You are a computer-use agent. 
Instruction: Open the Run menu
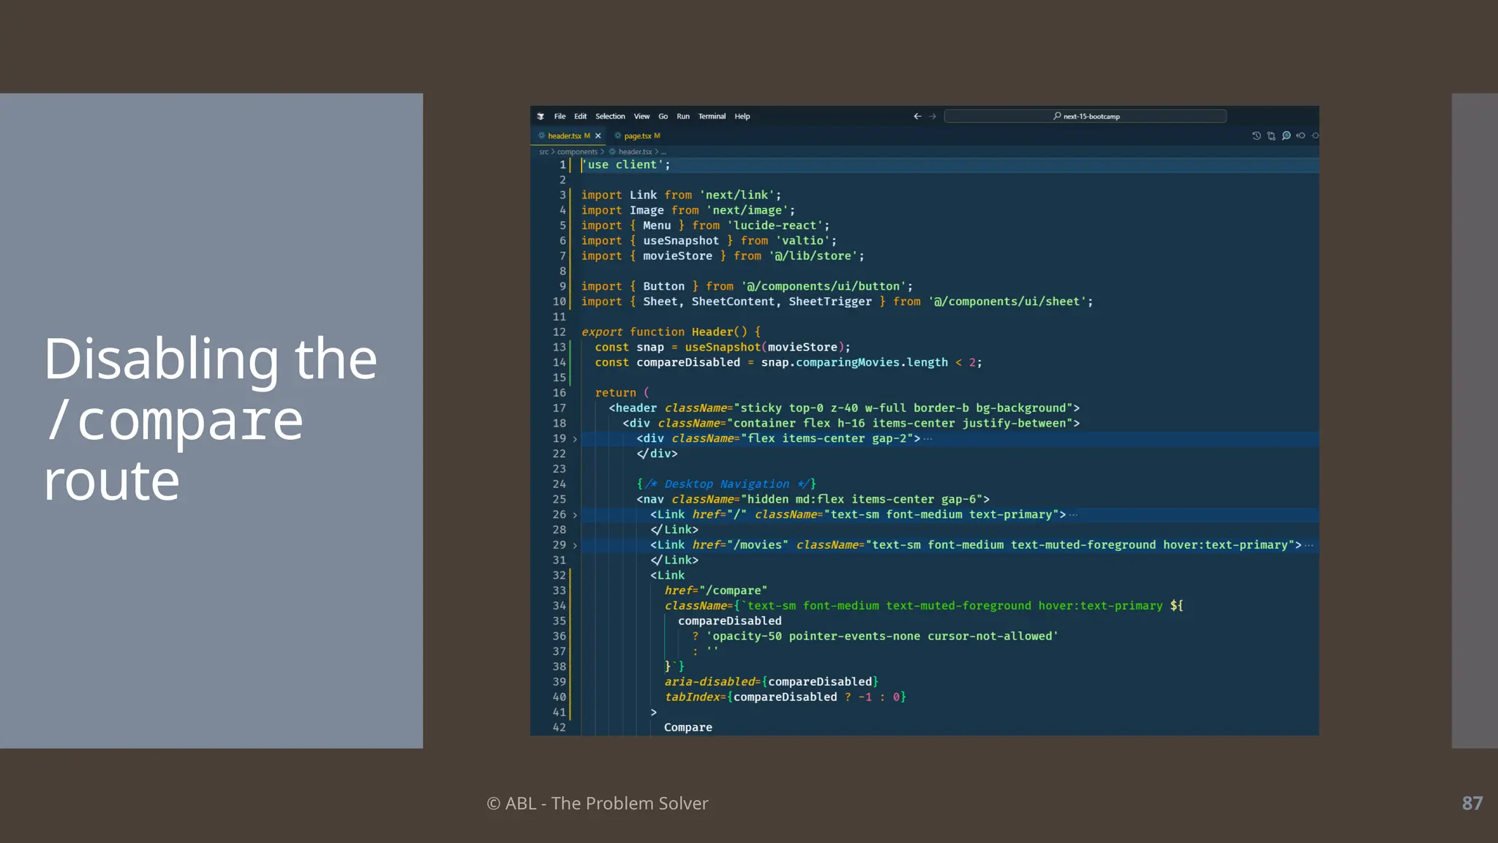tap(682, 116)
